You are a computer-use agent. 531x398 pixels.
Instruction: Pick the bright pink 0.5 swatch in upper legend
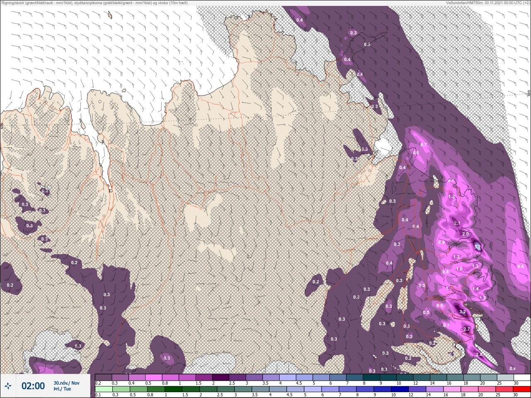click(154, 377)
